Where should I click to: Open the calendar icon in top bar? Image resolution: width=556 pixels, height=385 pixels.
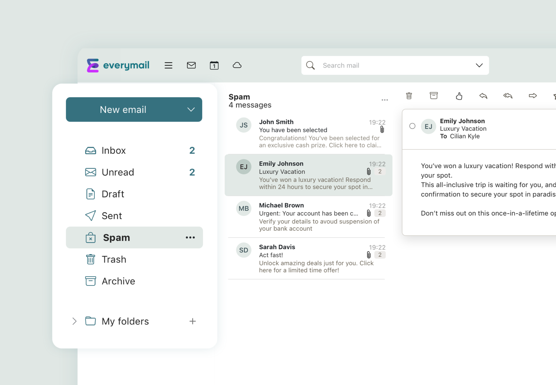point(214,65)
